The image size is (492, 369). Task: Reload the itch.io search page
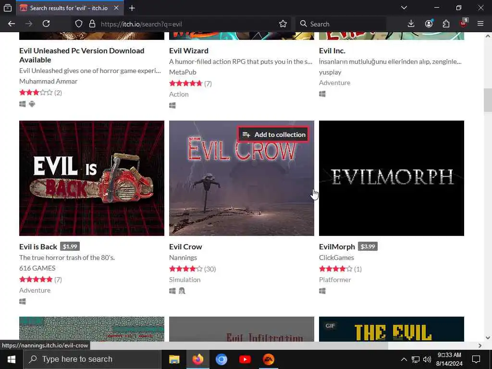(46, 24)
